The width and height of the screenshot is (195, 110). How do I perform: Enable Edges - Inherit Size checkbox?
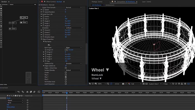pos(66,68)
